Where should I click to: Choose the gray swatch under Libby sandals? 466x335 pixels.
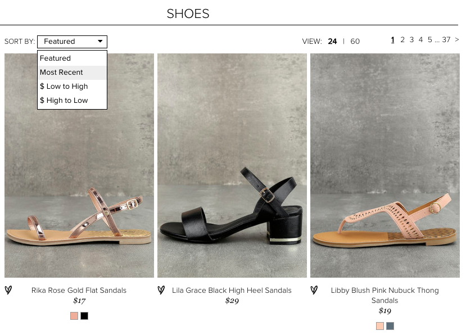coord(390,325)
